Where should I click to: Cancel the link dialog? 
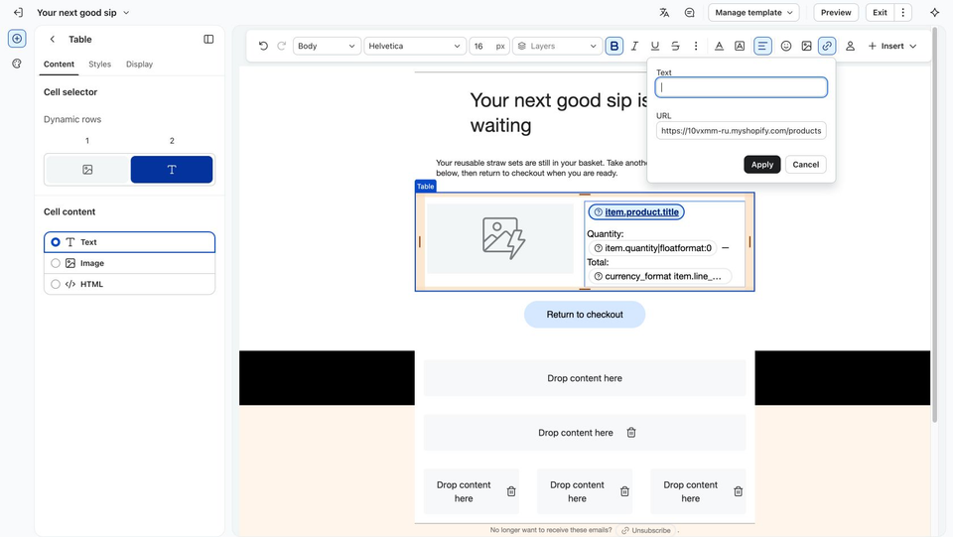[806, 164]
